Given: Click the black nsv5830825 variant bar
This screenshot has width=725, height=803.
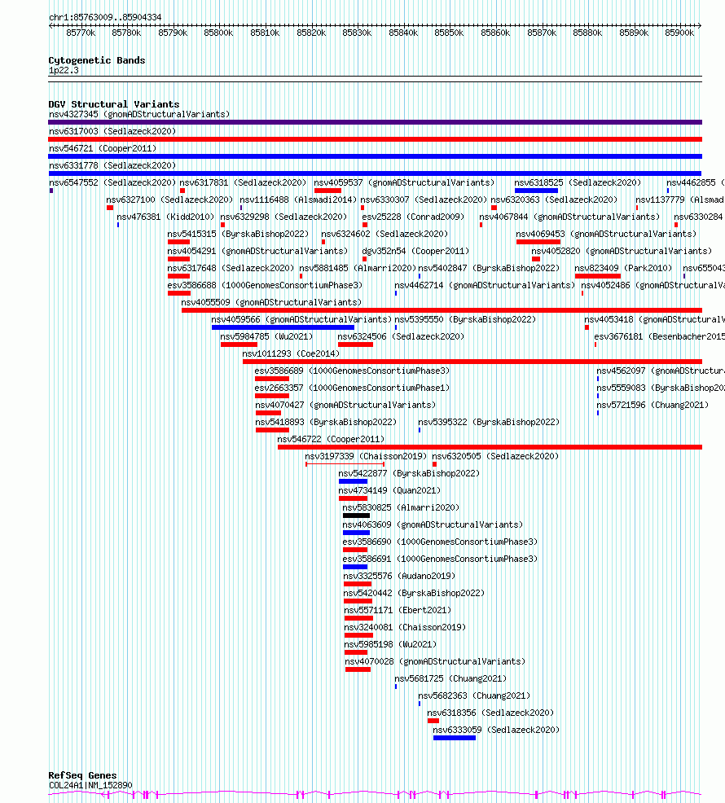Looking at the screenshot, I should pyautogui.click(x=356, y=516).
